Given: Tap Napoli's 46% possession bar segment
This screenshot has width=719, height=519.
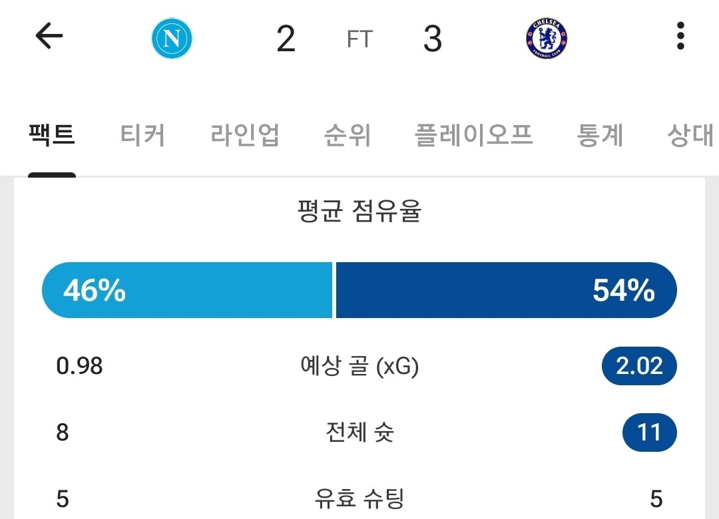Looking at the screenshot, I should (186, 291).
